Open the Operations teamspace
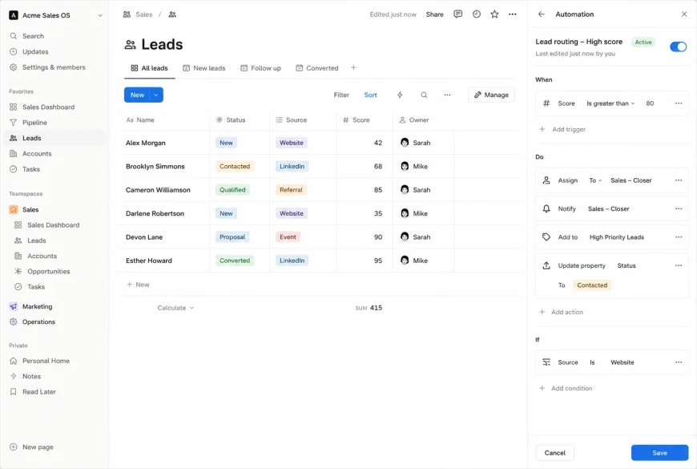The height and width of the screenshot is (469, 697). click(38, 321)
